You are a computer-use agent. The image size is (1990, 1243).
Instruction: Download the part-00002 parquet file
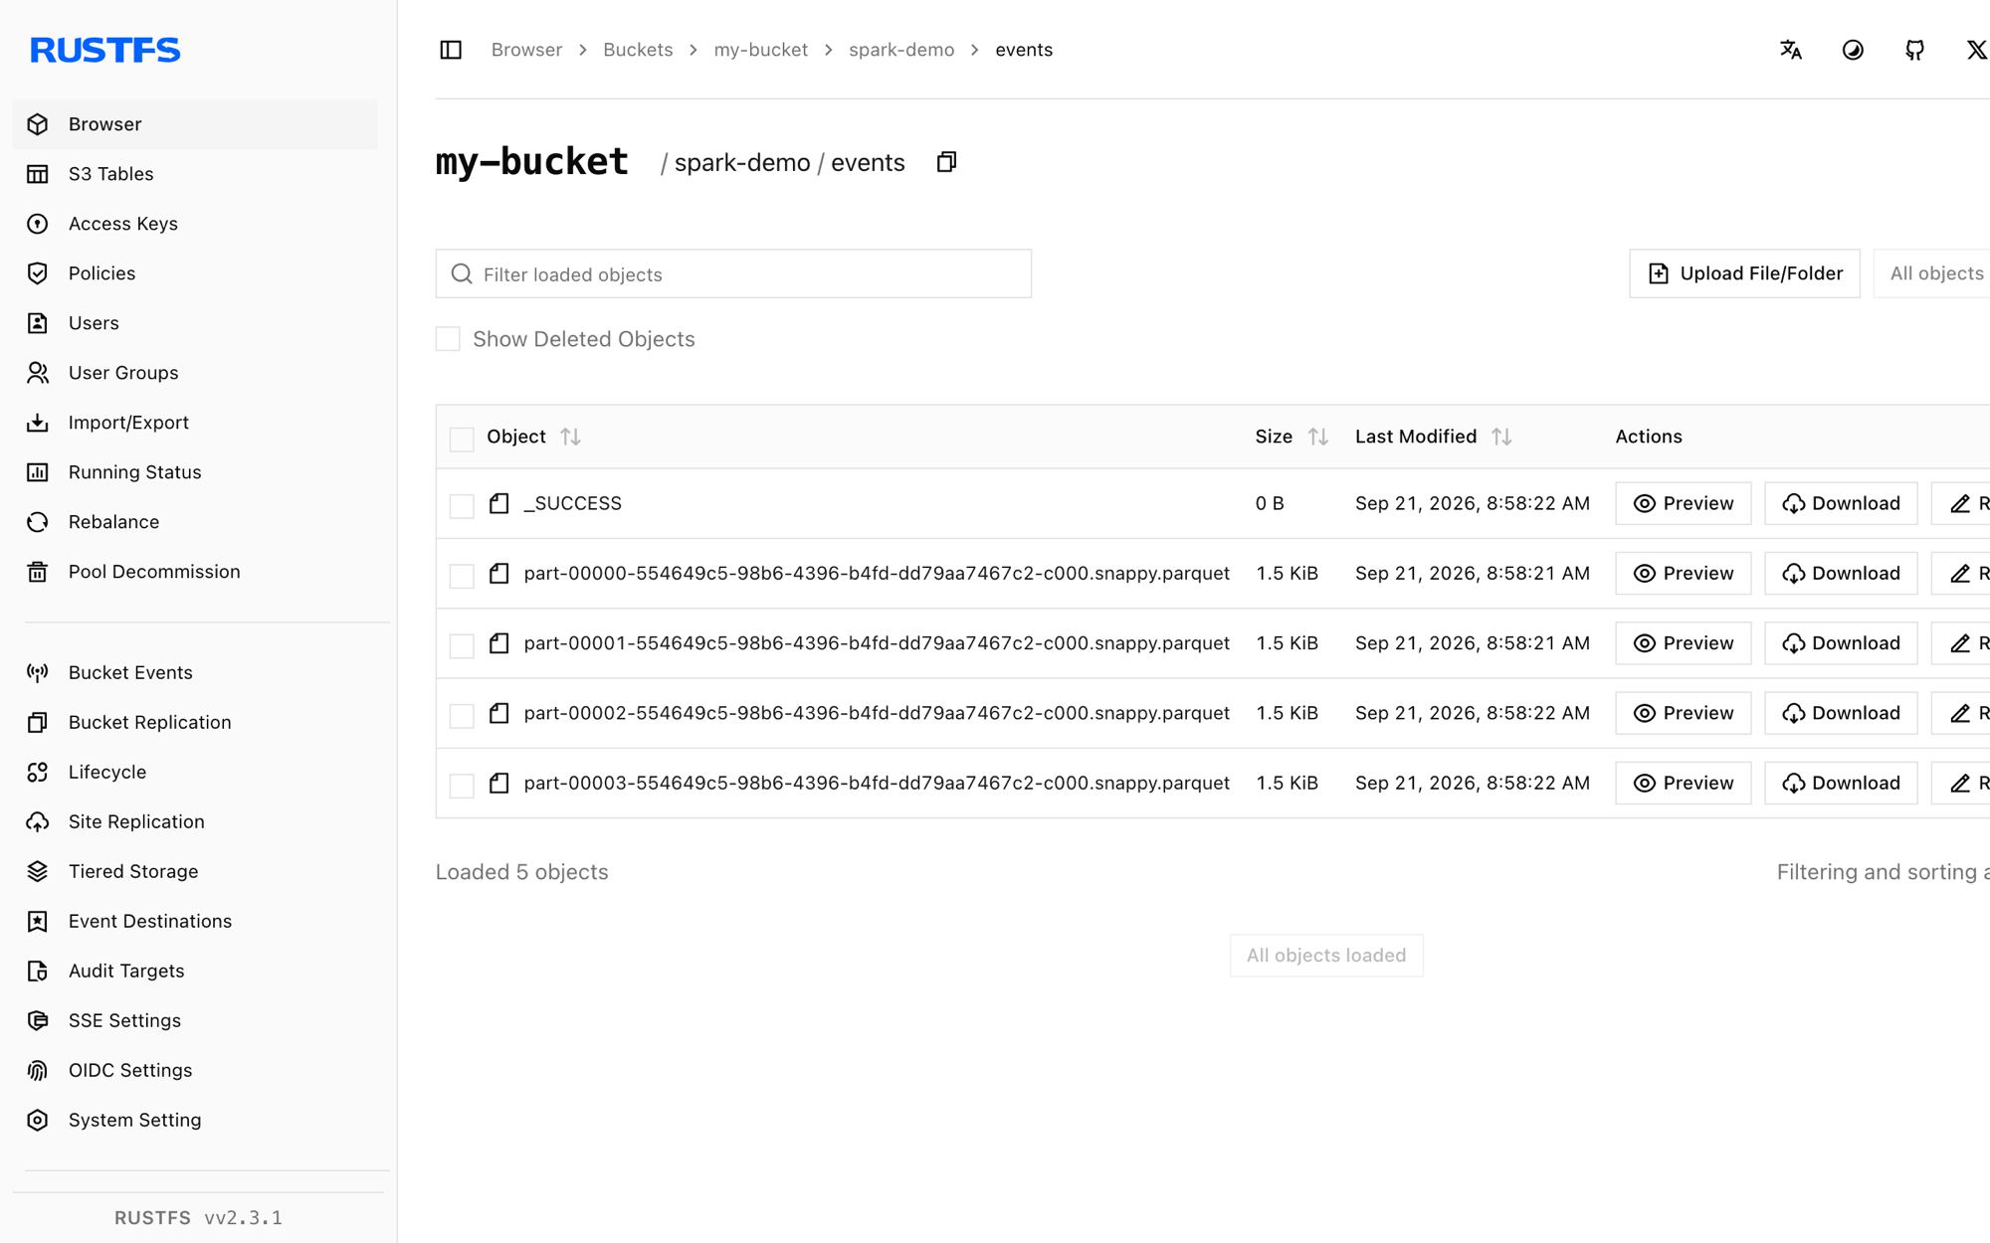click(1841, 713)
